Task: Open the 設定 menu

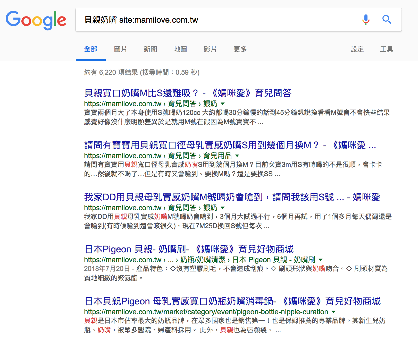Action: coord(357,49)
